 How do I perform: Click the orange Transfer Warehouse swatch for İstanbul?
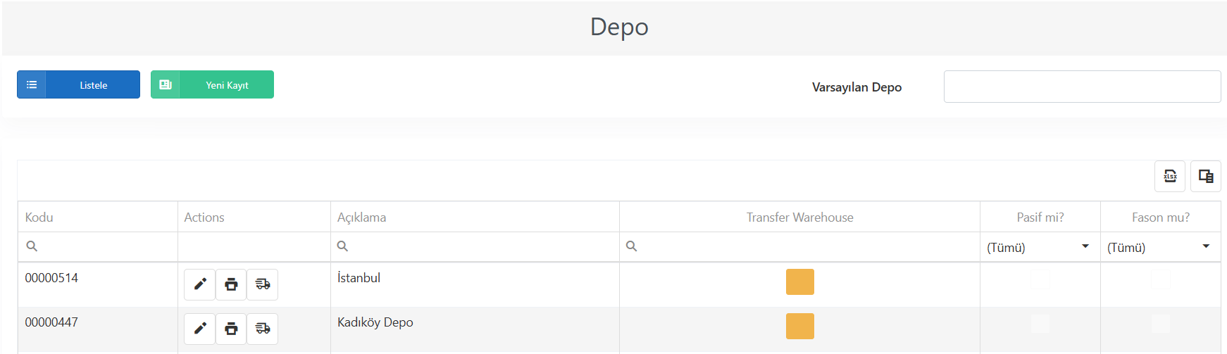click(x=800, y=282)
